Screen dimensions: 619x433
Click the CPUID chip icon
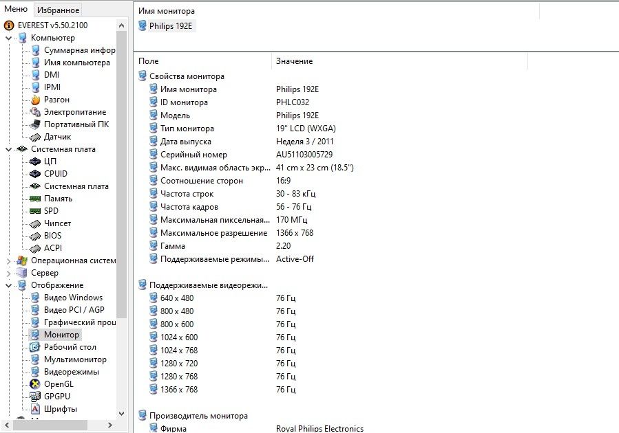pos(36,174)
